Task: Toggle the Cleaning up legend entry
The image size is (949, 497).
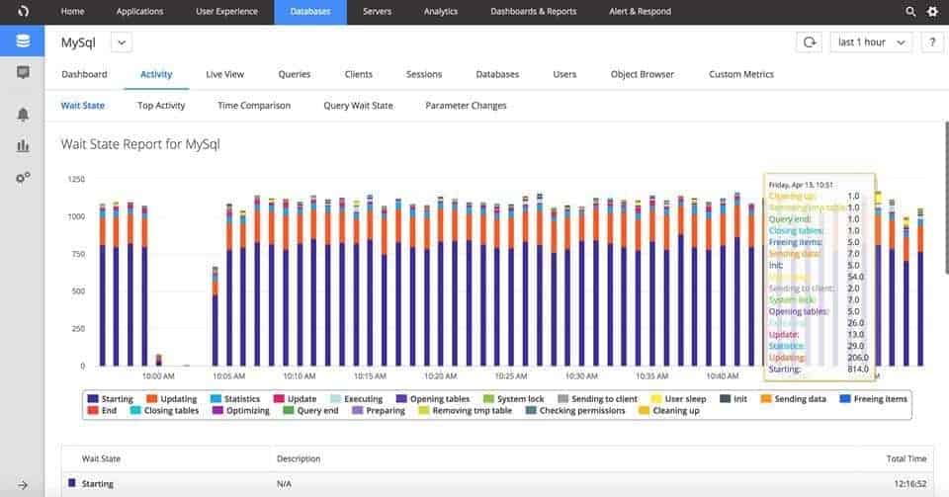Action: point(669,410)
